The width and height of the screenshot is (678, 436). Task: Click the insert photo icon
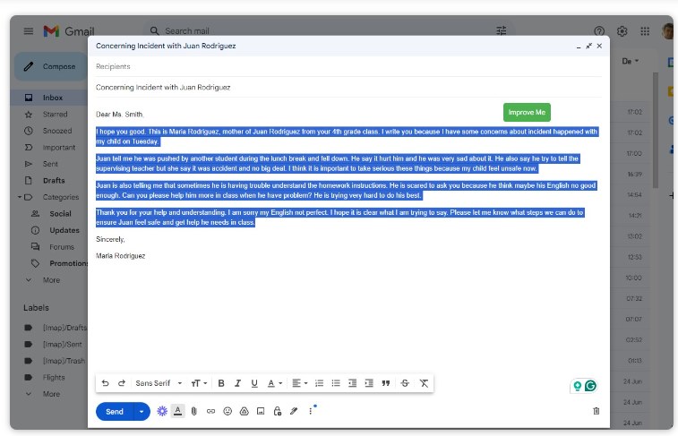[x=260, y=412]
